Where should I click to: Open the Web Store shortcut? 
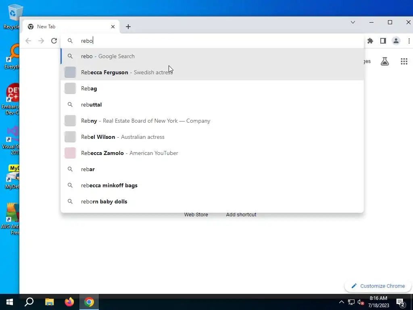[x=196, y=215]
